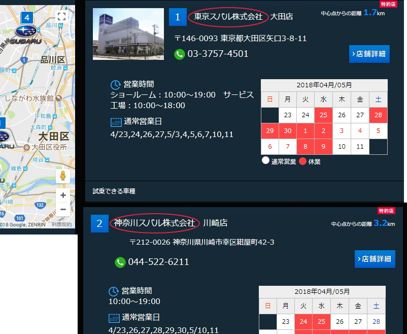Click 利用規約 link on the map
This screenshot has width=407, height=334.
click(x=61, y=225)
